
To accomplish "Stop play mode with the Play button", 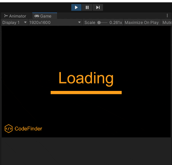I will (76, 7).
